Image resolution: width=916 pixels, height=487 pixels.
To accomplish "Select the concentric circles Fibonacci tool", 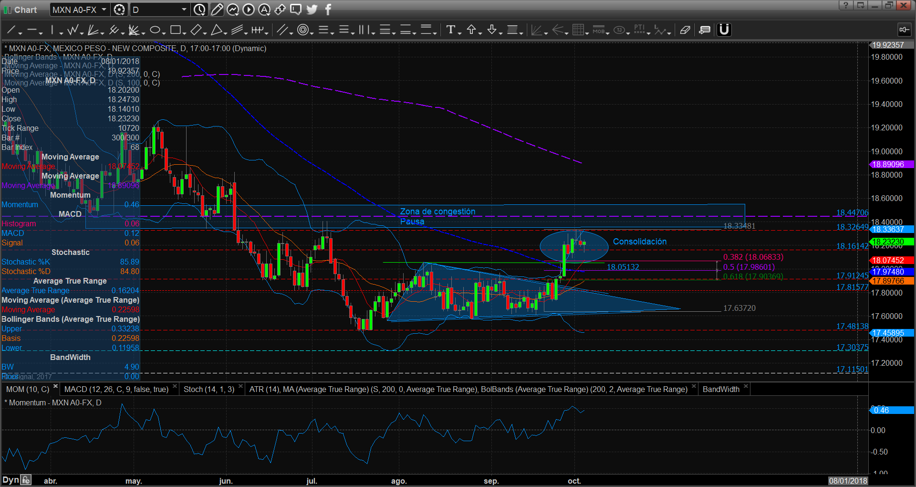I will [x=302, y=30].
